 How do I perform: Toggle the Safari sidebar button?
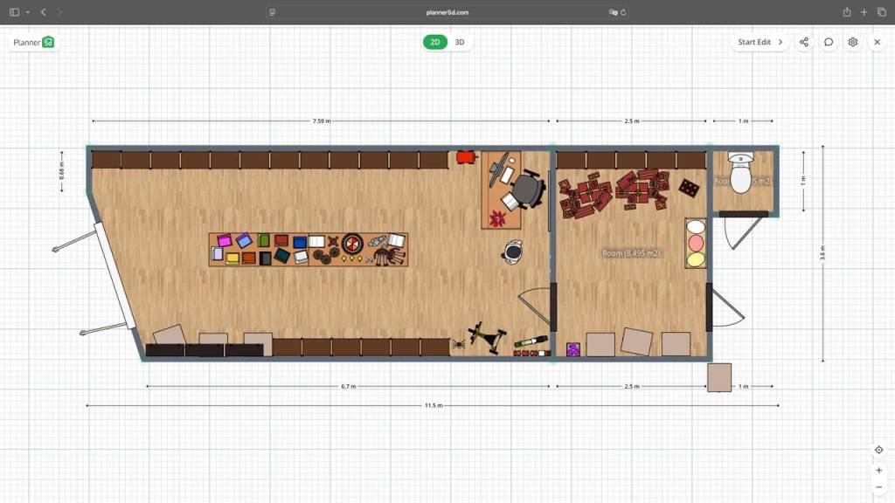[14, 12]
